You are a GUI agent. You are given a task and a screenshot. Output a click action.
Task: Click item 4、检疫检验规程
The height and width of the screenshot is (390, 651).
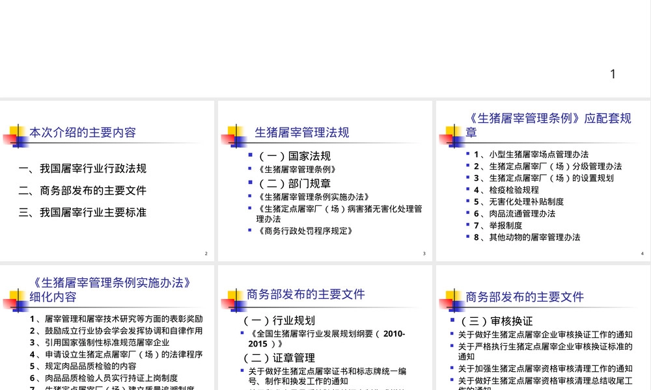tap(506, 190)
